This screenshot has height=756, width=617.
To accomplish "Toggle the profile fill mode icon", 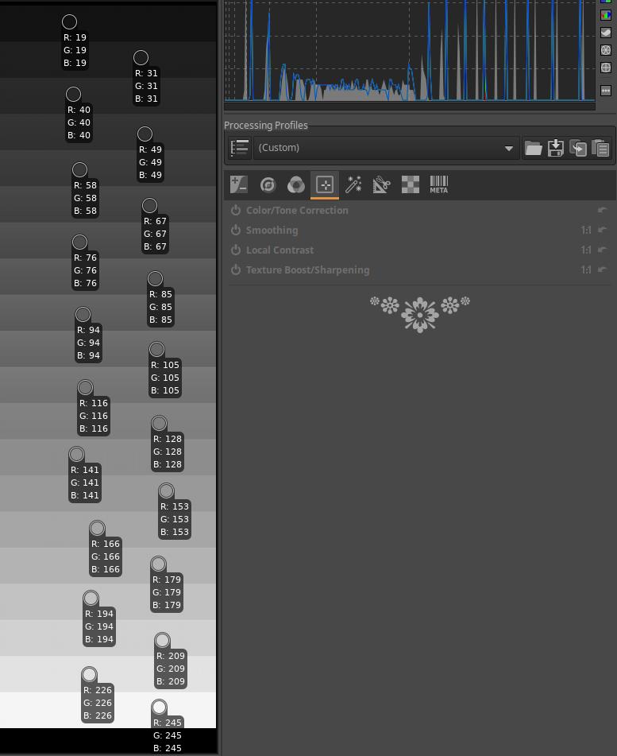I will (x=240, y=148).
